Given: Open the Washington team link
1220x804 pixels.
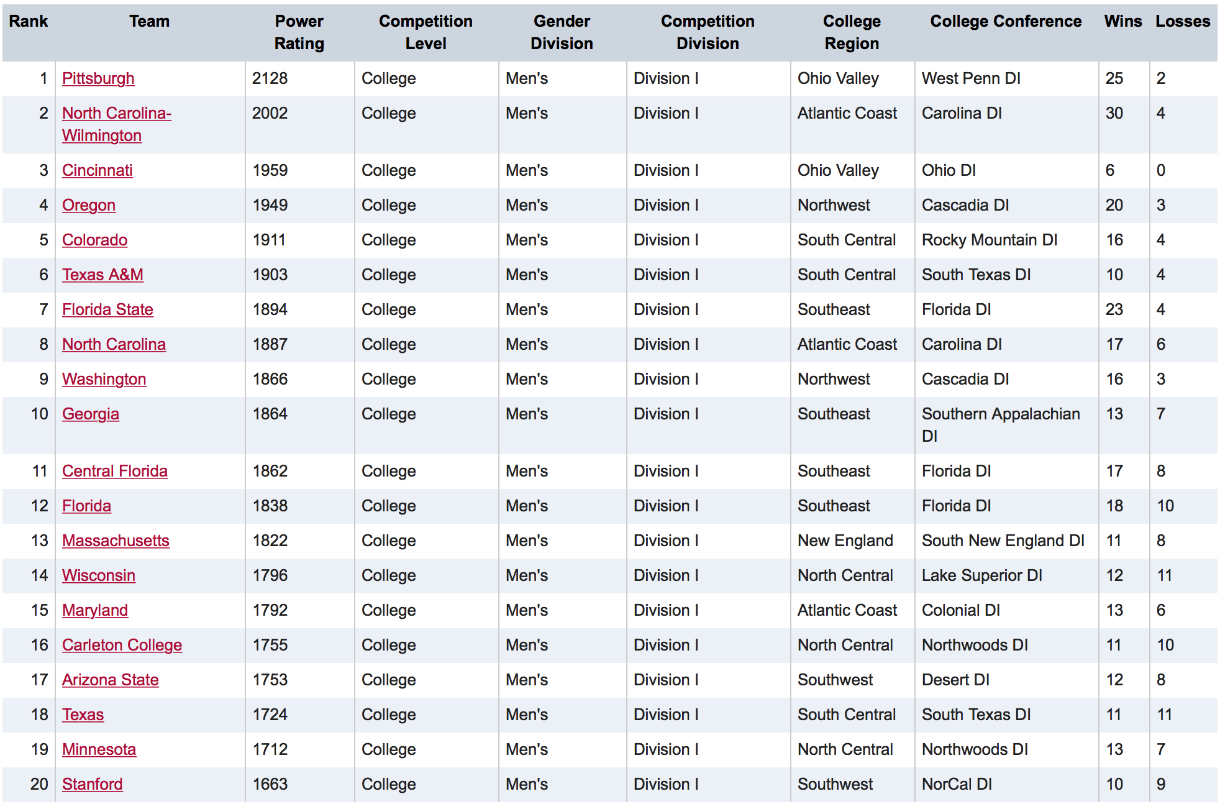Looking at the screenshot, I should tap(104, 379).
